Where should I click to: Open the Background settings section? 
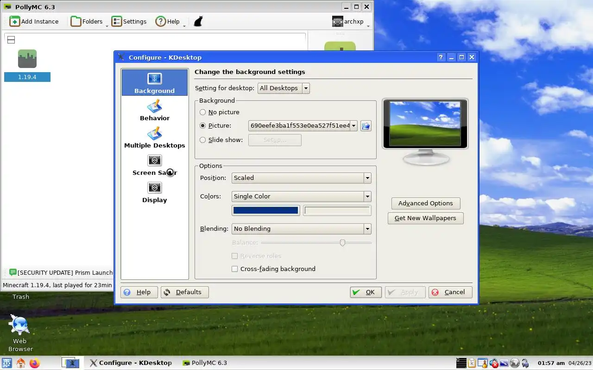(x=155, y=83)
